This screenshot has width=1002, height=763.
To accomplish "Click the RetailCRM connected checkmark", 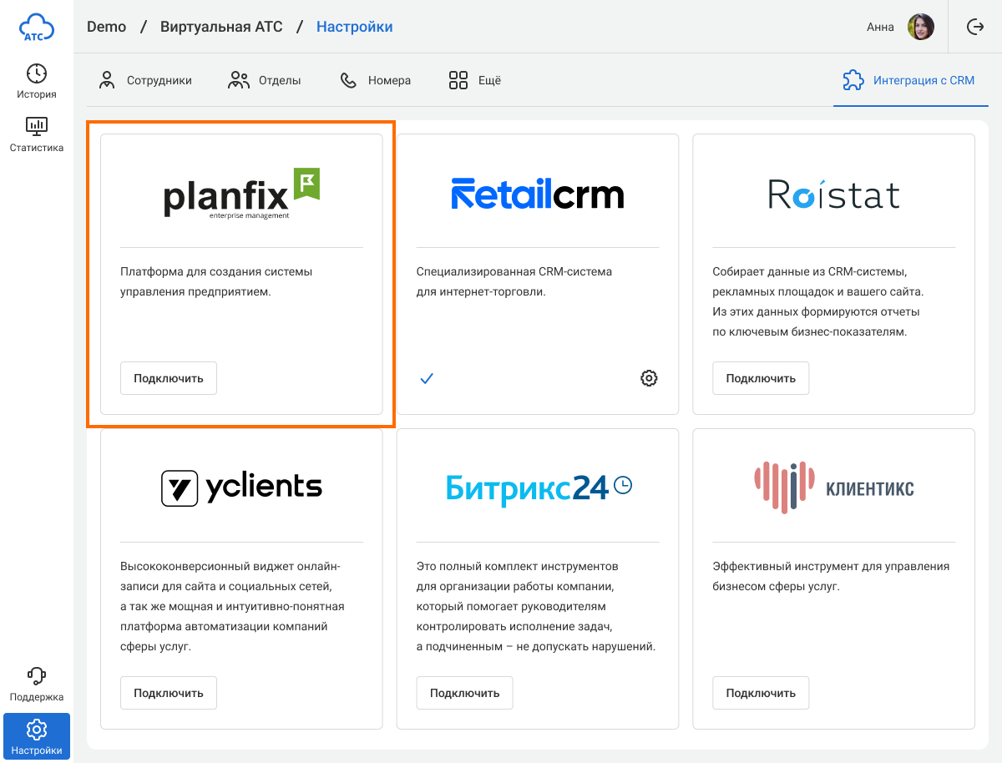I will click(x=427, y=378).
